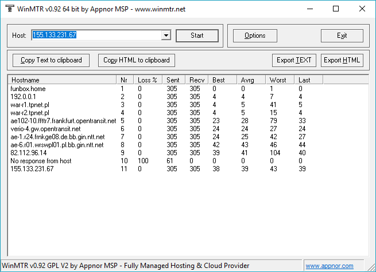Copy Text to clipboard

pyautogui.click(x=51, y=60)
